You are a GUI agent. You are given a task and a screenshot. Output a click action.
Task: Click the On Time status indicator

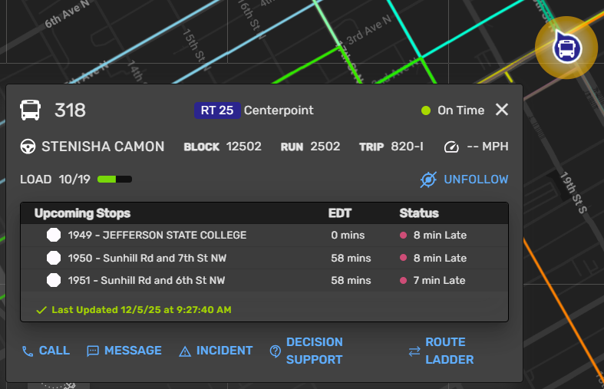[x=453, y=110]
